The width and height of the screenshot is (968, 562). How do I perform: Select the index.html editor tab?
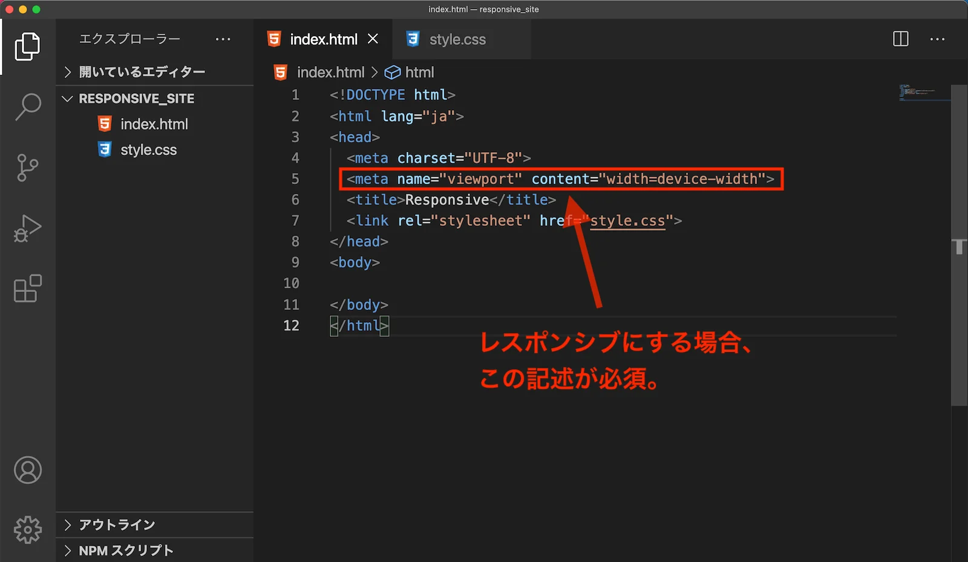click(x=324, y=39)
